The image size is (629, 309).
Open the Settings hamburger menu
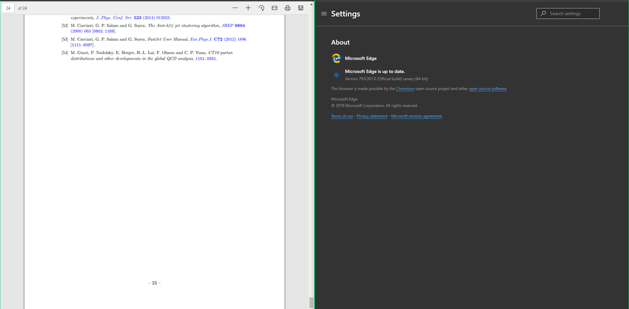[324, 14]
